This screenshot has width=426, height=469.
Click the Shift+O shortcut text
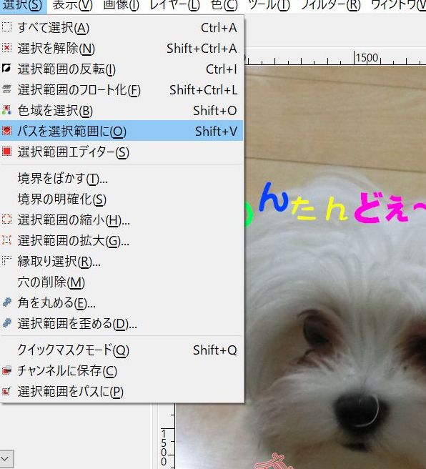point(215,110)
